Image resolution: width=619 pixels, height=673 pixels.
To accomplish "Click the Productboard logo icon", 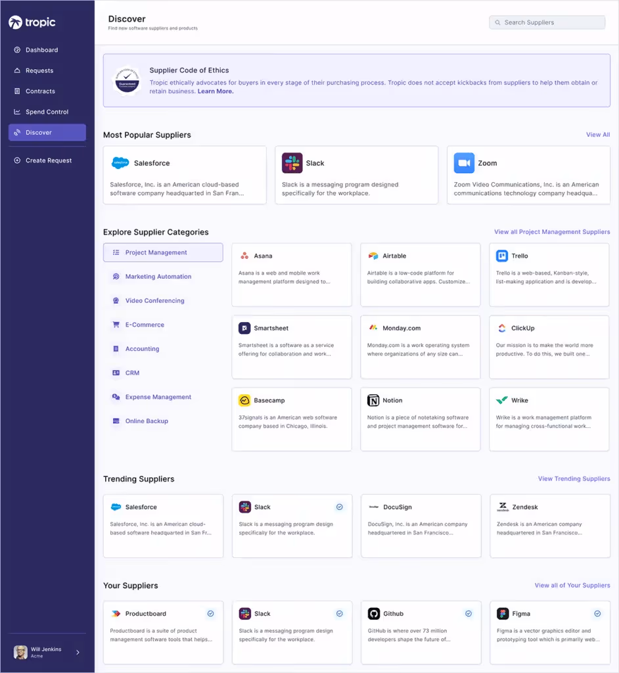I will coord(116,614).
